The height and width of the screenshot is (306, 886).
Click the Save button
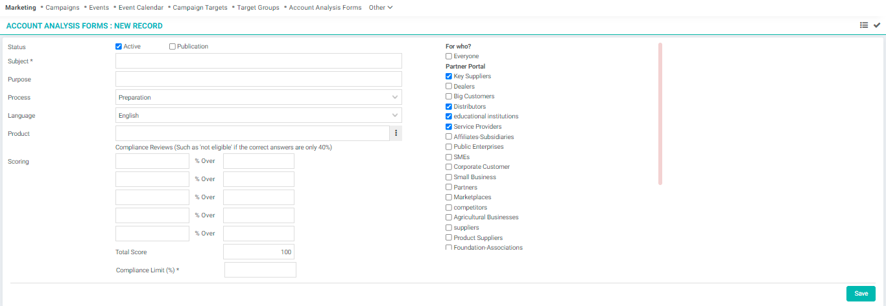861,294
